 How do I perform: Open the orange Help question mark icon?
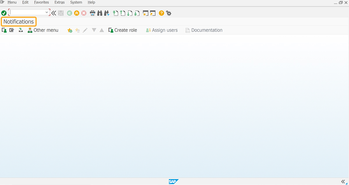(x=161, y=13)
